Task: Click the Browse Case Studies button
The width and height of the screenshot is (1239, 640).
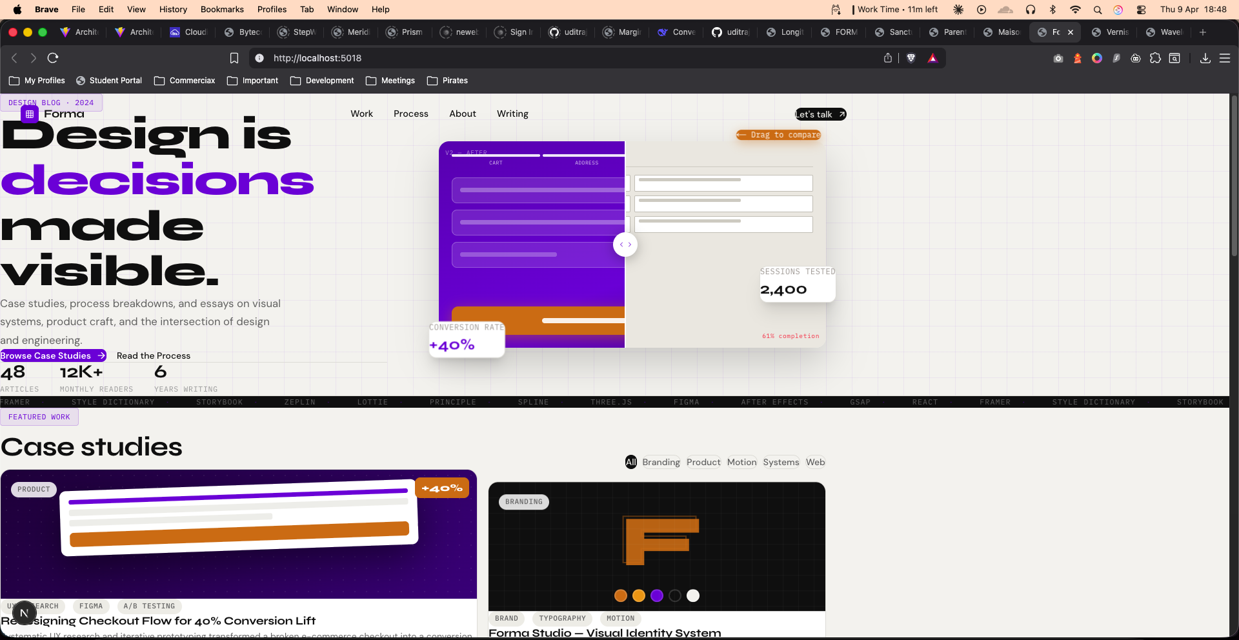Action: coord(52,355)
